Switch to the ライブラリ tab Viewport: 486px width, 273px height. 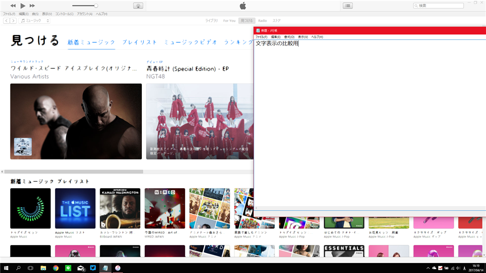211,21
